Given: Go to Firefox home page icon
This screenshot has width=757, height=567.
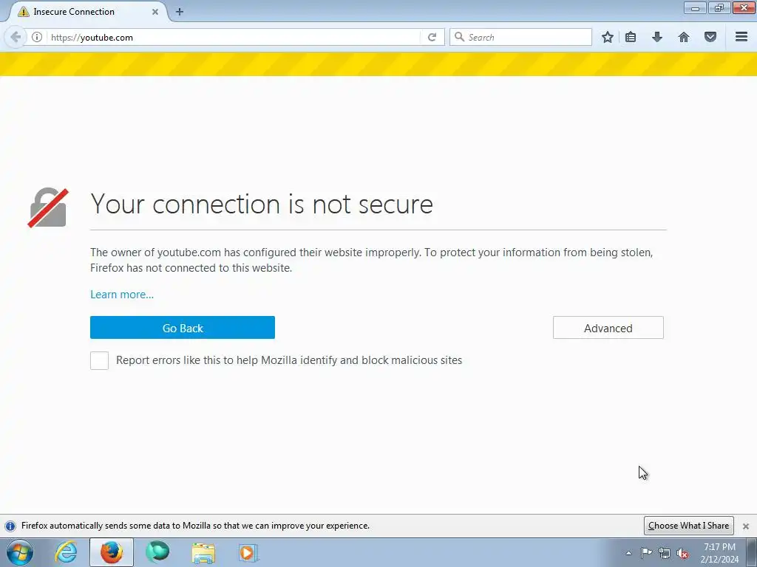Looking at the screenshot, I should pos(684,37).
